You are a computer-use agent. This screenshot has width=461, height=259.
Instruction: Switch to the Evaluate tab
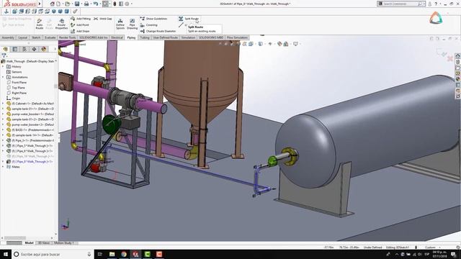[x=50, y=37]
